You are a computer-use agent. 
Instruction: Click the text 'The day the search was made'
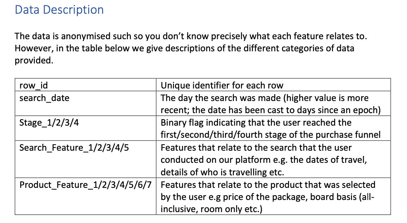(x=220, y=98)
